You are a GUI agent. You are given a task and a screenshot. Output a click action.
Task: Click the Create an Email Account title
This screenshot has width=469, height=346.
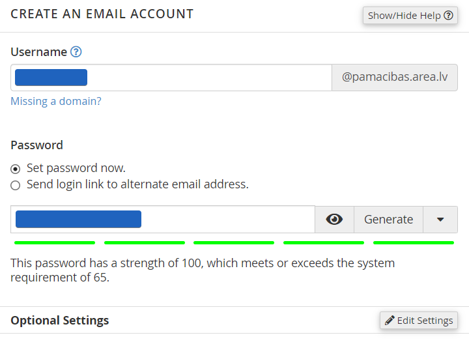[x=102, y=14]
